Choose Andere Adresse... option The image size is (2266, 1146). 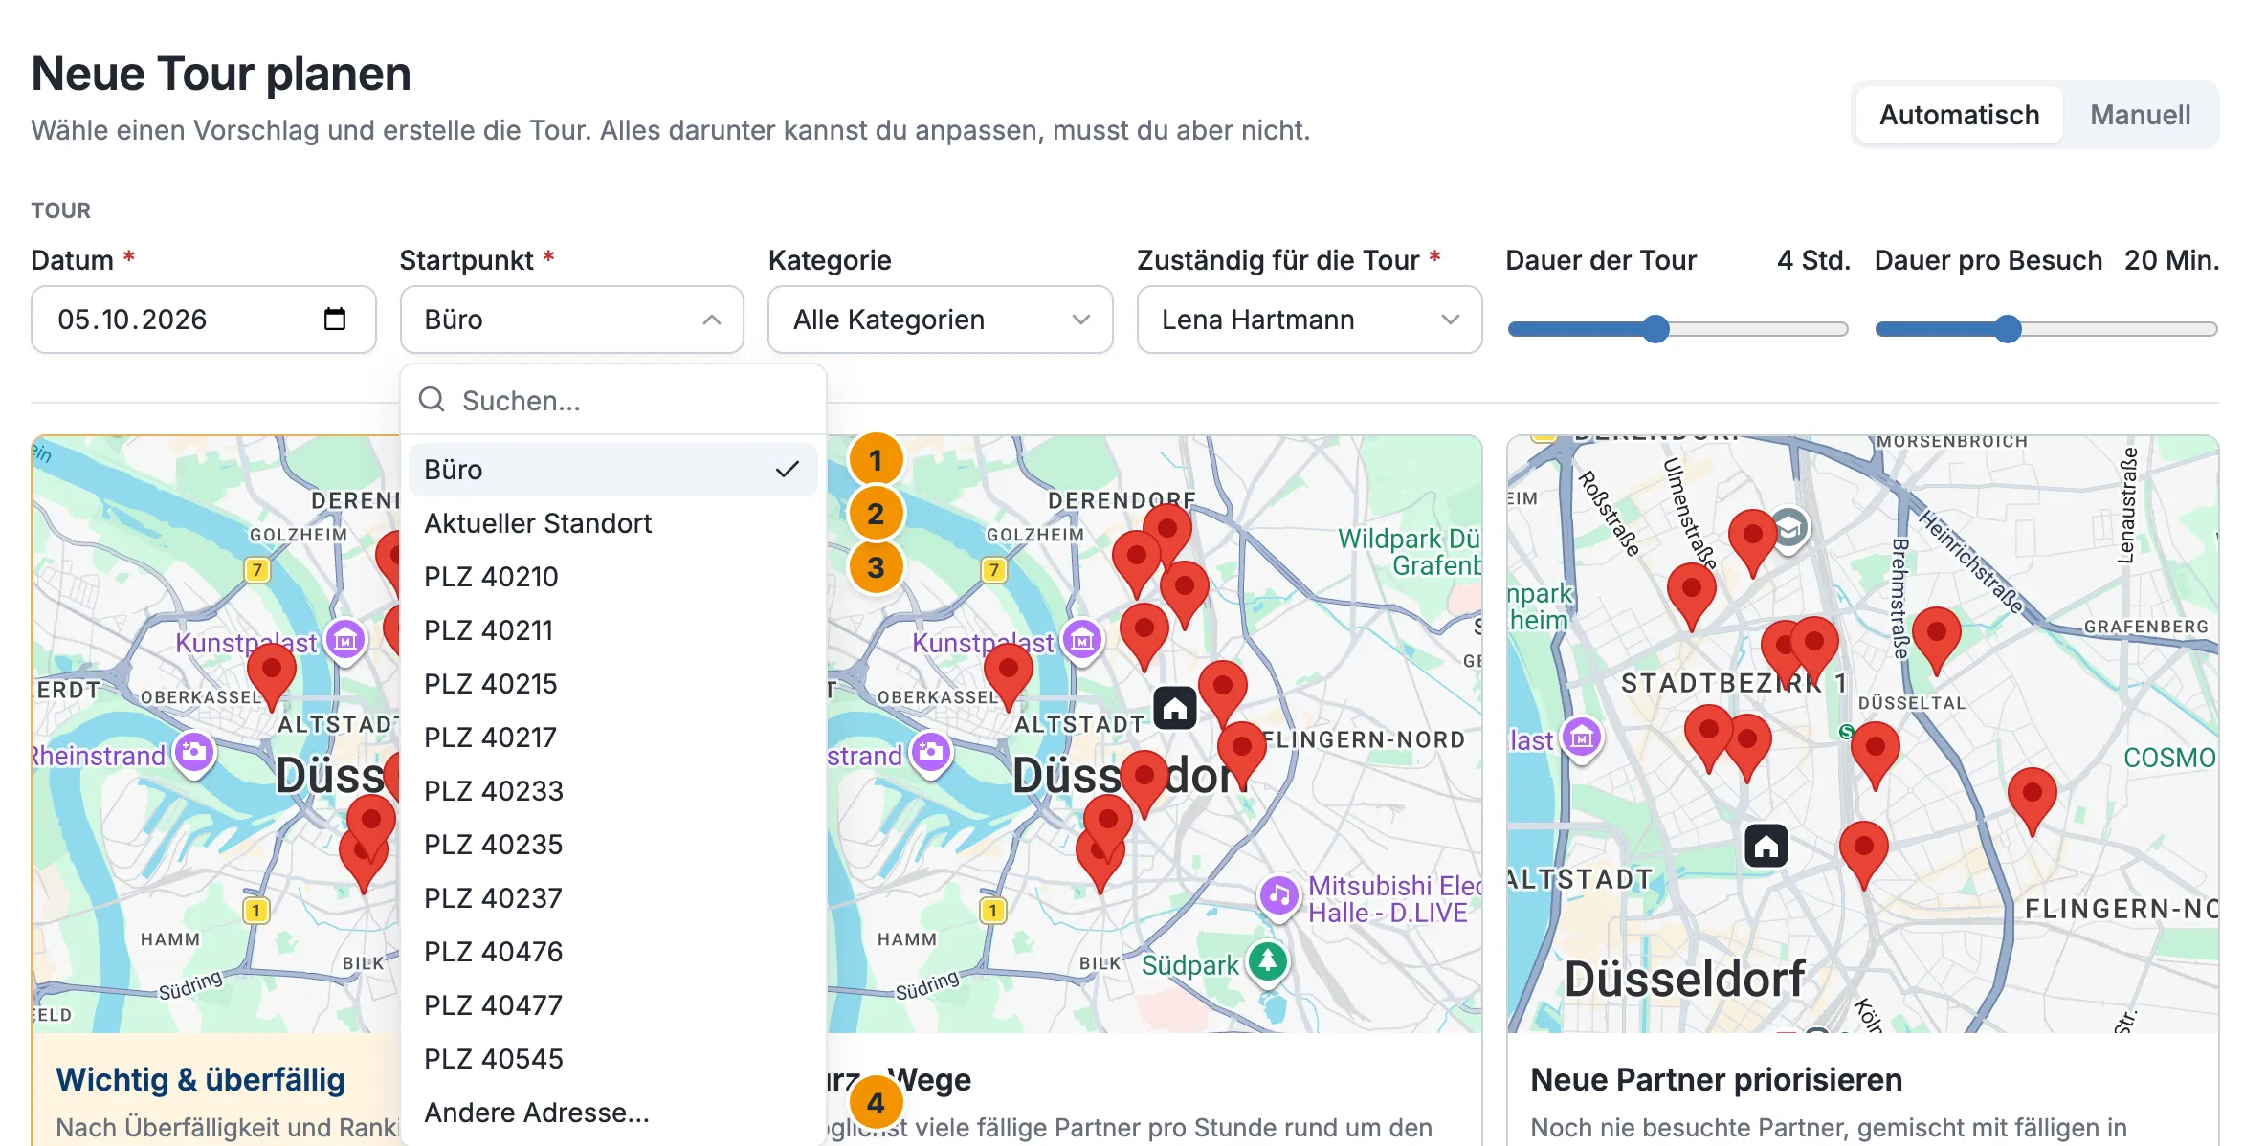click(x=612, y=1113)
